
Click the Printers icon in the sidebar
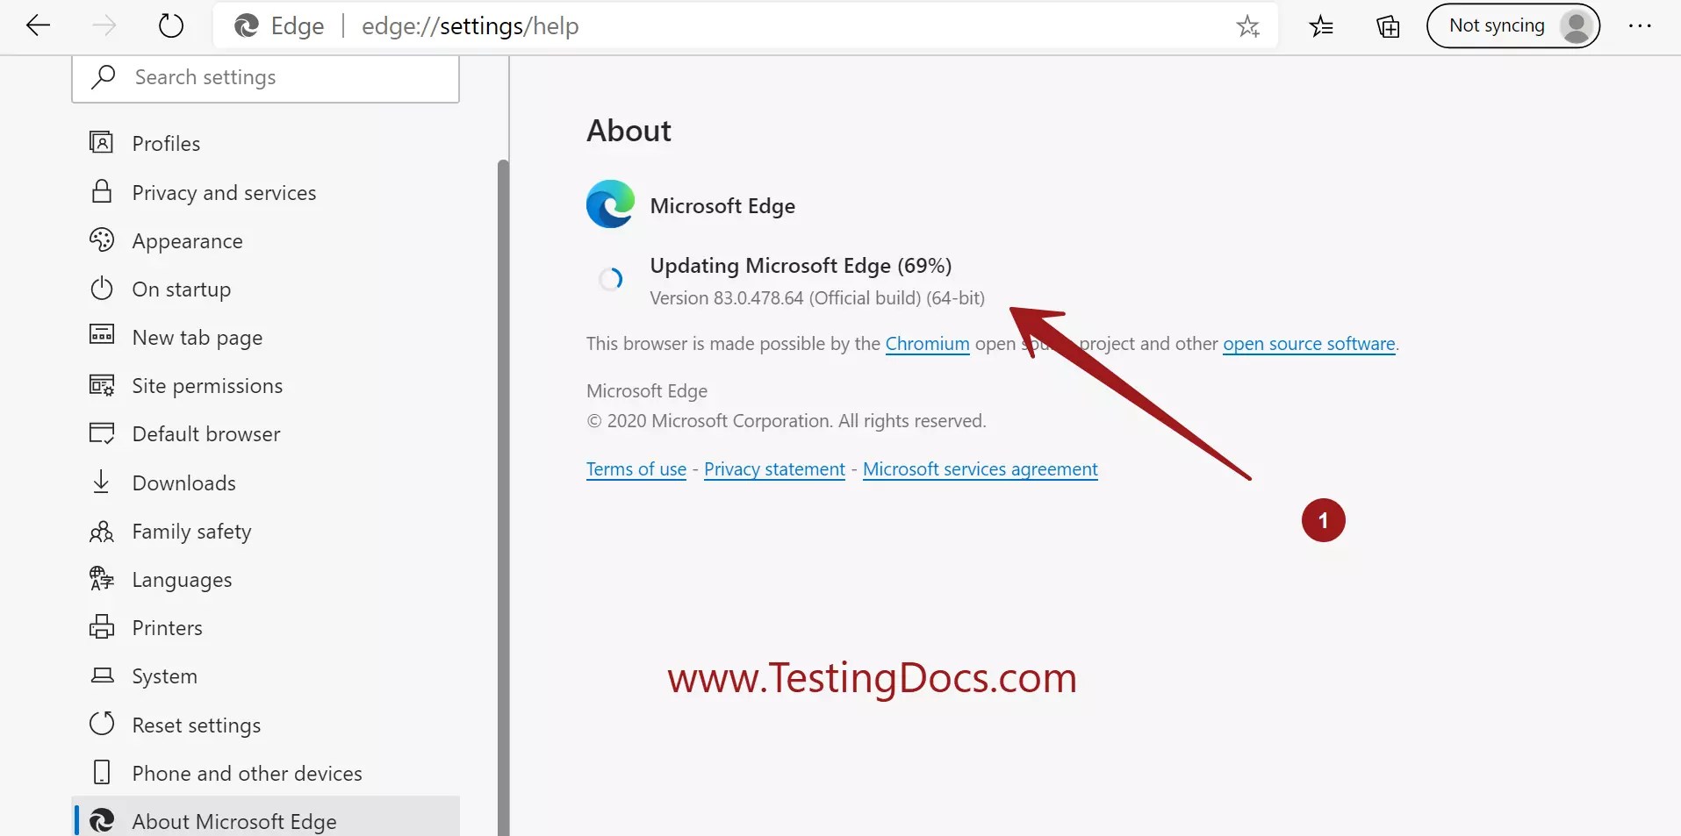(101, 626)
